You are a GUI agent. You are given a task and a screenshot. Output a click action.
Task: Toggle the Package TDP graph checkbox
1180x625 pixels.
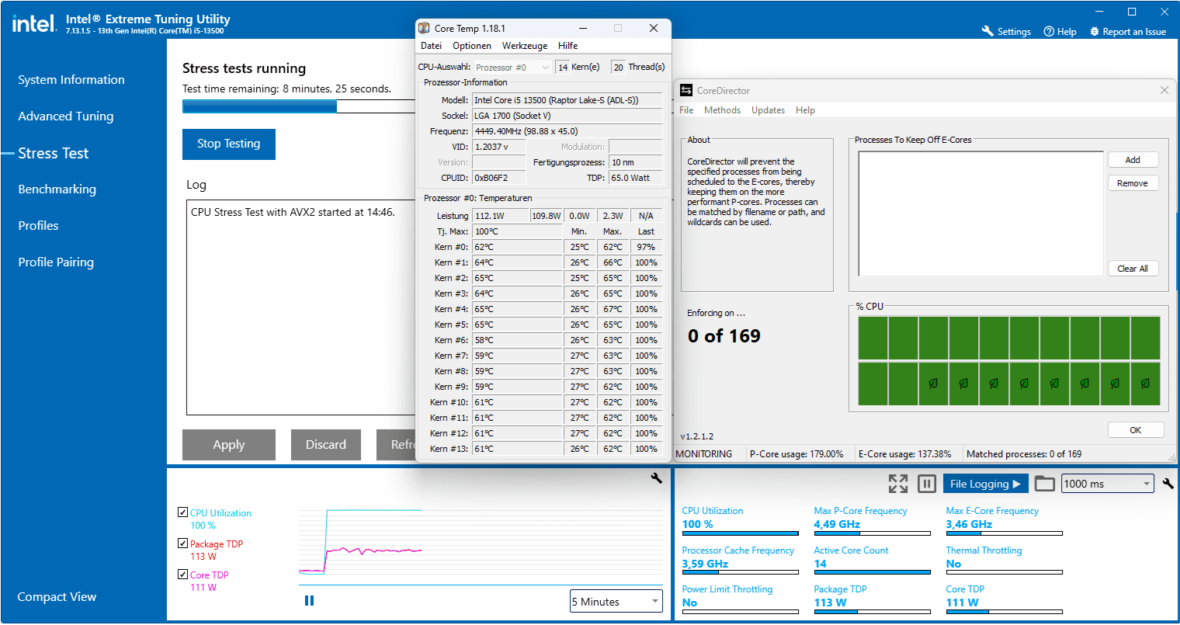(x=182, y=543)
